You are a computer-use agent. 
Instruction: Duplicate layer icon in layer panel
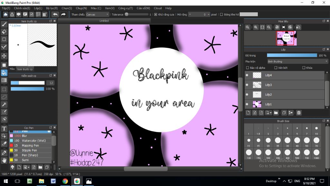click(x=284, y=113)
